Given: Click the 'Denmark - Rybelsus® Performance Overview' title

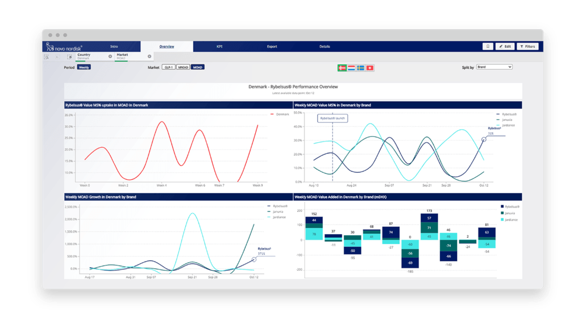Looking at the screenshot, I should point(293,87).
